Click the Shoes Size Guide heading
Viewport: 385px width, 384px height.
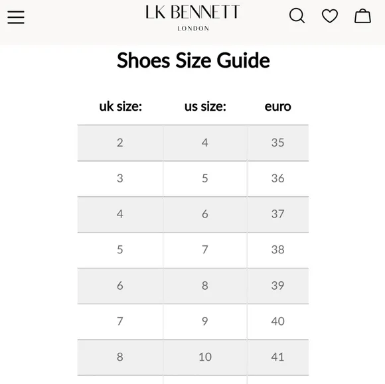193,60
